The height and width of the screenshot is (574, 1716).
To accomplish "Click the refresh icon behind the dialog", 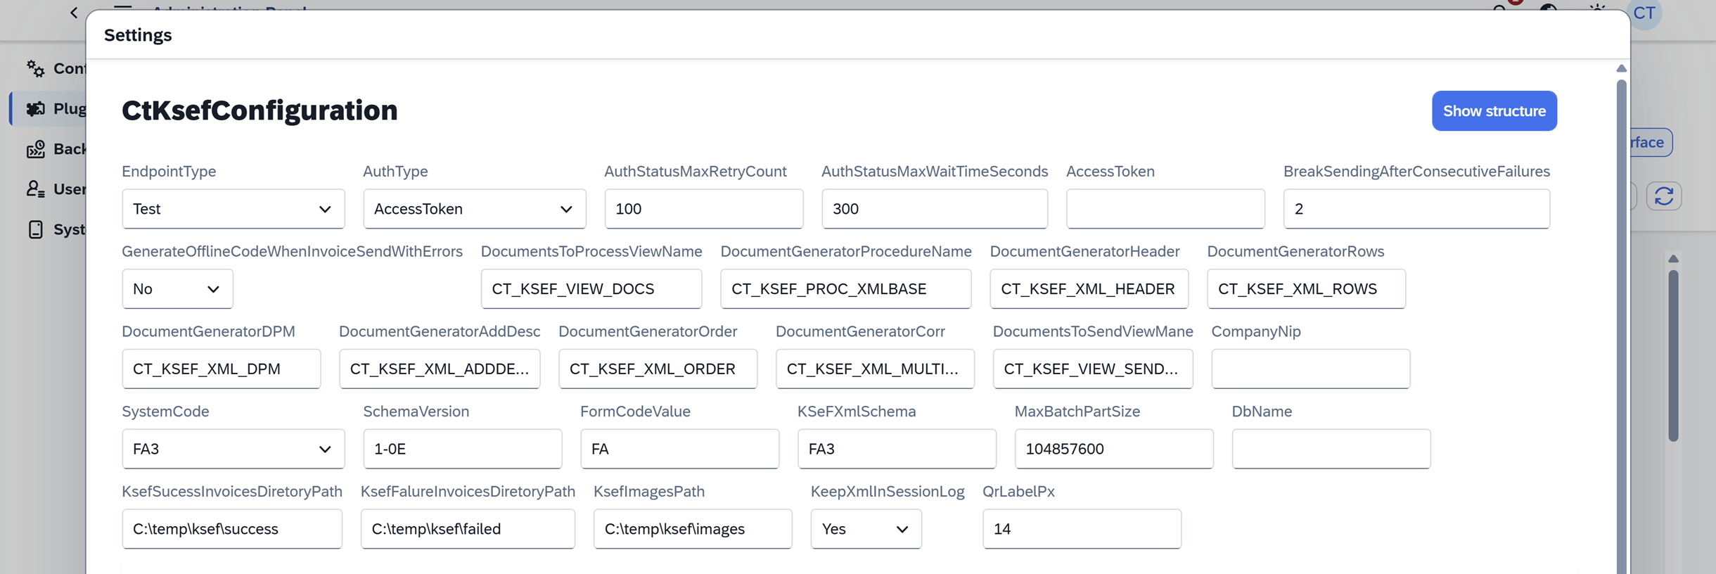I will tap(1663, 196).
